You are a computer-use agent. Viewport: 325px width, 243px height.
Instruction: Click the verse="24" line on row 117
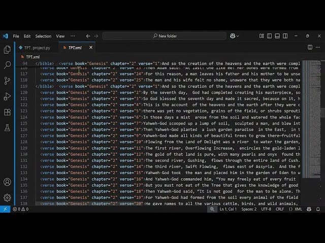[x=170, y=74]
